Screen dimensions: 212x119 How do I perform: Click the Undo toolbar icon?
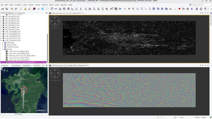coord(12,9)
